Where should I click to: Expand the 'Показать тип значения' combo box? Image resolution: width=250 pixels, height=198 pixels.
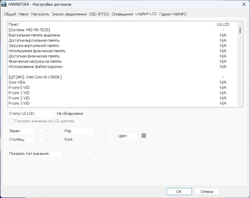(x=80, y=153)
